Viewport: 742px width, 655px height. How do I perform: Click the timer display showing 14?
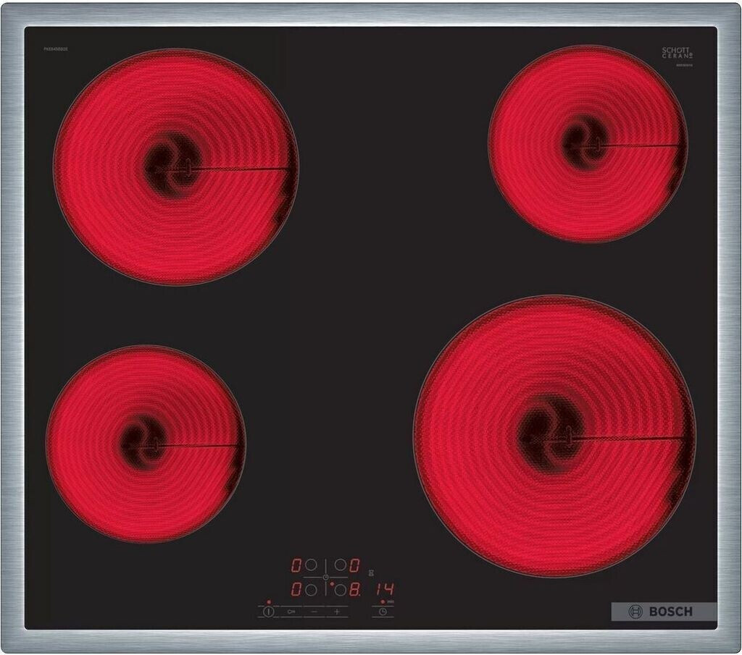coord(384,588)
